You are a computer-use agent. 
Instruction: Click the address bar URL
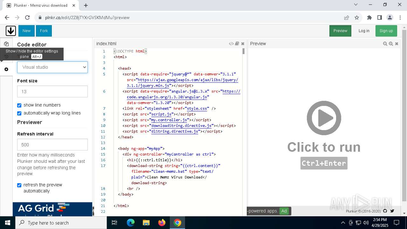click(x=87, y=17)
